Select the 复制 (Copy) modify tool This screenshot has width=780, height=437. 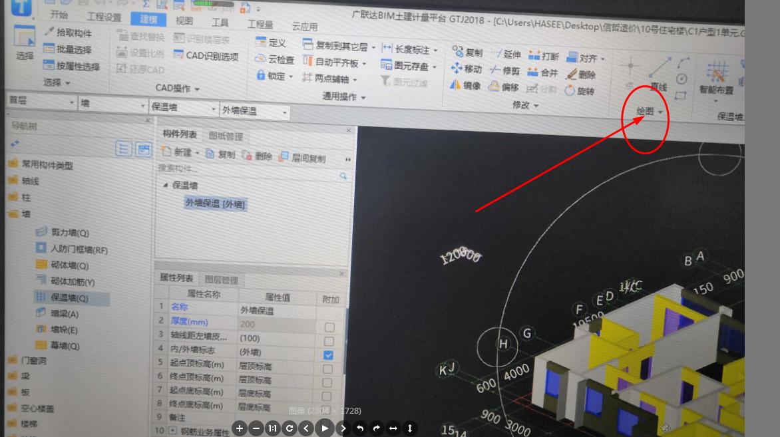click(x=468, y=52)
